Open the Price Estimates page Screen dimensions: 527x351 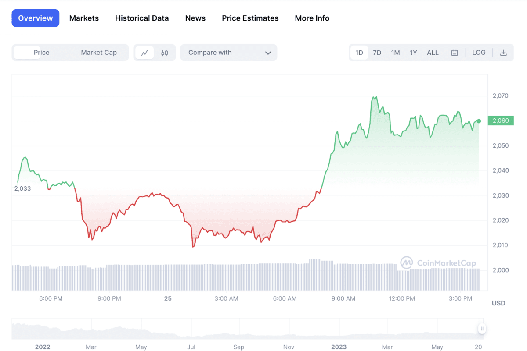[x=250, y=18]
